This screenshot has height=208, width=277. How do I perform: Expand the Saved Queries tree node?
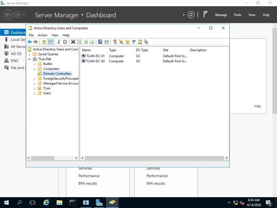(29, 54)
